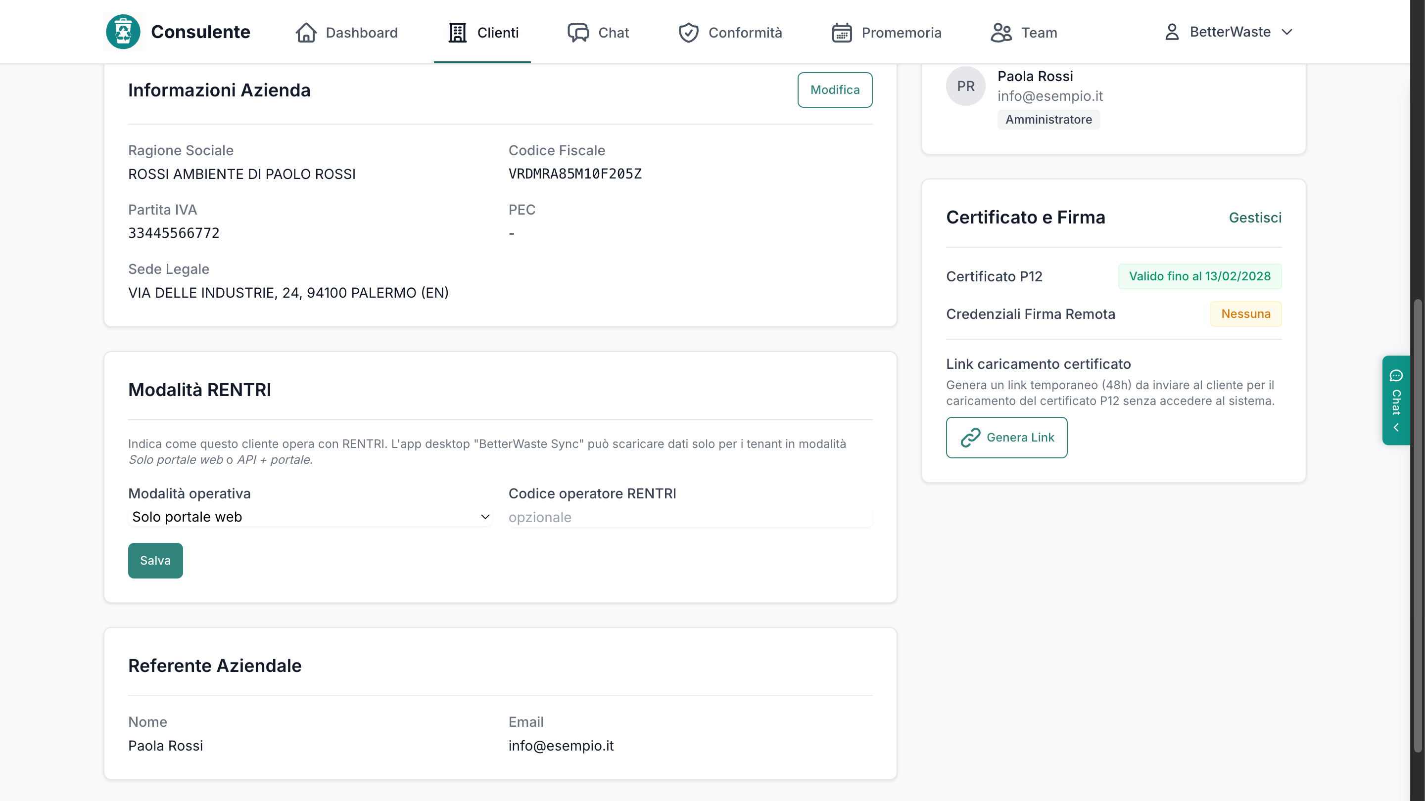The height and width of the screenshot is (801, 1425).
Task: Click codice fiscale VRDMRA85M10F205Z
Action: [x=575, y=174]
